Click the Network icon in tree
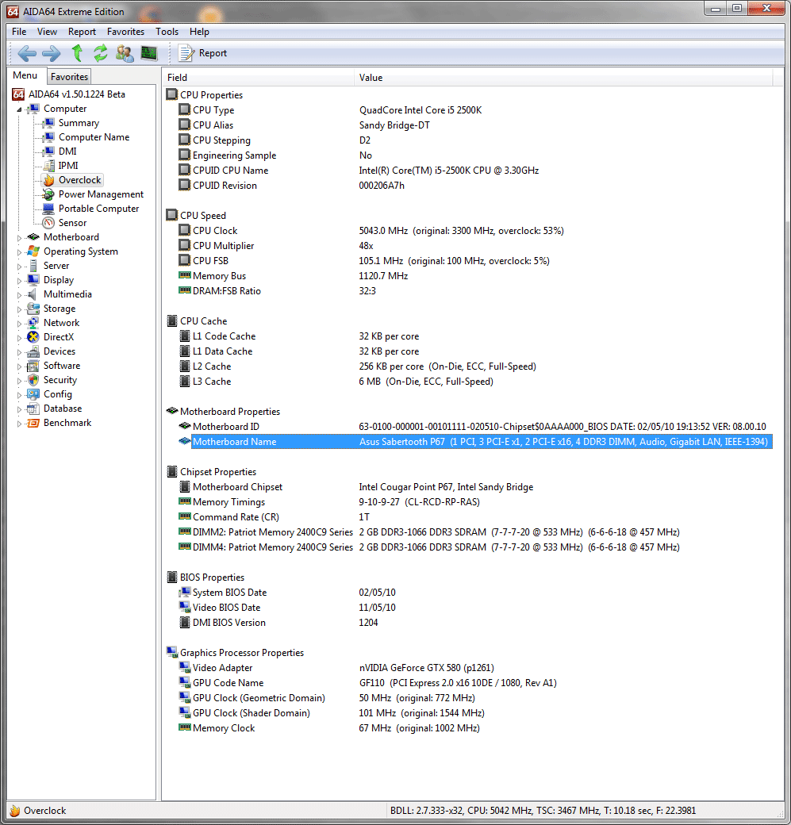The image size is (791, 825). (x=33, y=322)
